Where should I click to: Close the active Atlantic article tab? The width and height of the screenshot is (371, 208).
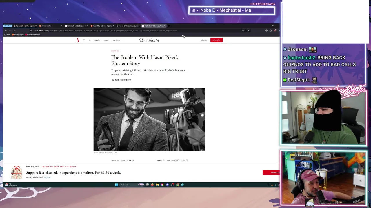165,26
